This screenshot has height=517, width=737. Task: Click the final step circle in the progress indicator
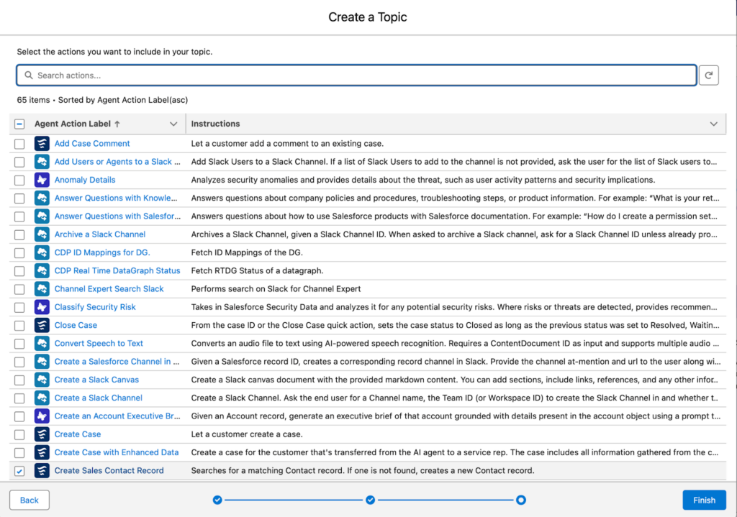(x=520, y=499)
